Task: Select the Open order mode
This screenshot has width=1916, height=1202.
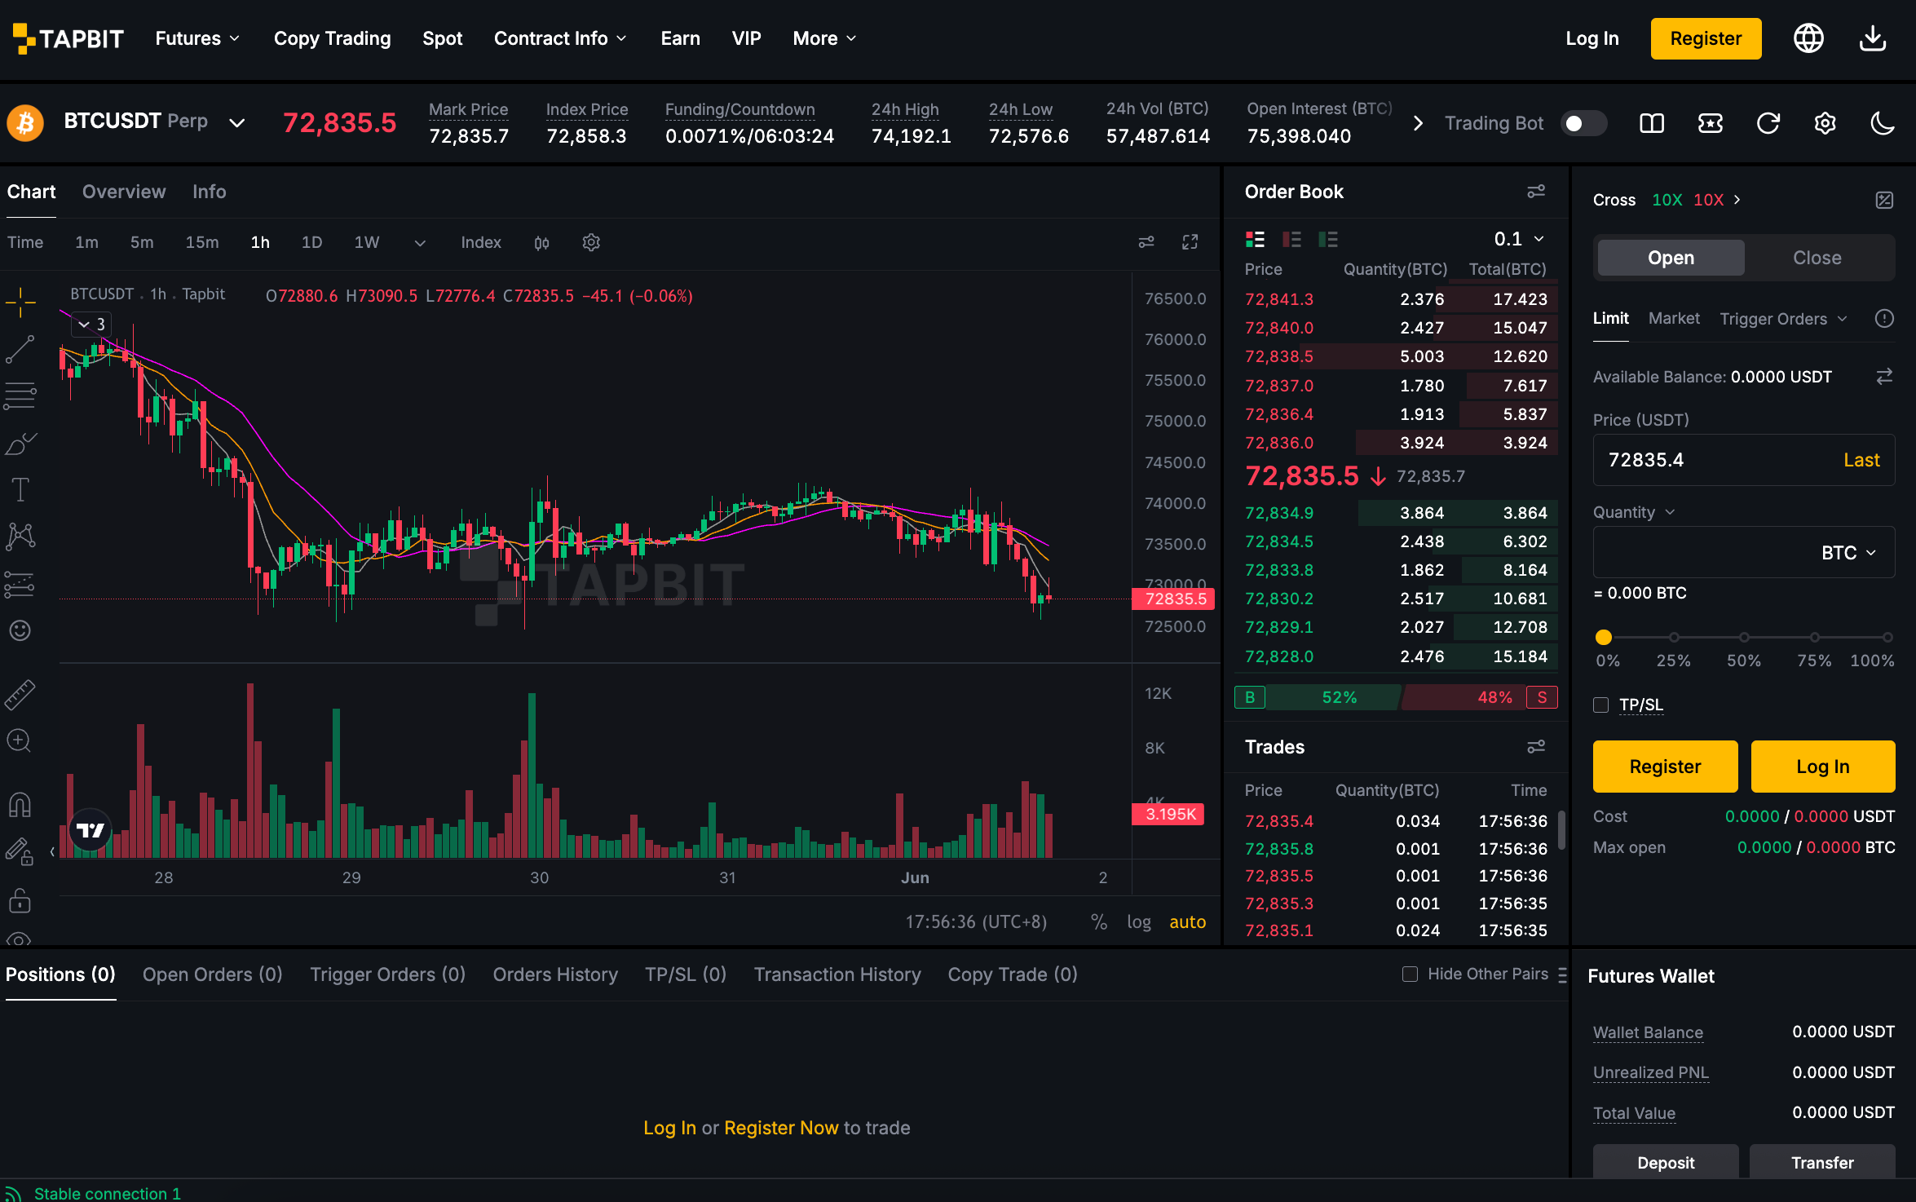Action: pos(1671,258)
